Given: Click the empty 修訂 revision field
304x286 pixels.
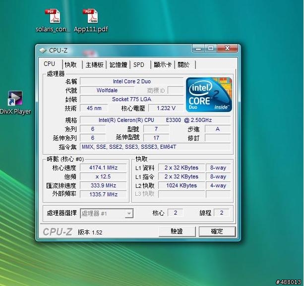Looking at the screenshot, I should 218,138.
